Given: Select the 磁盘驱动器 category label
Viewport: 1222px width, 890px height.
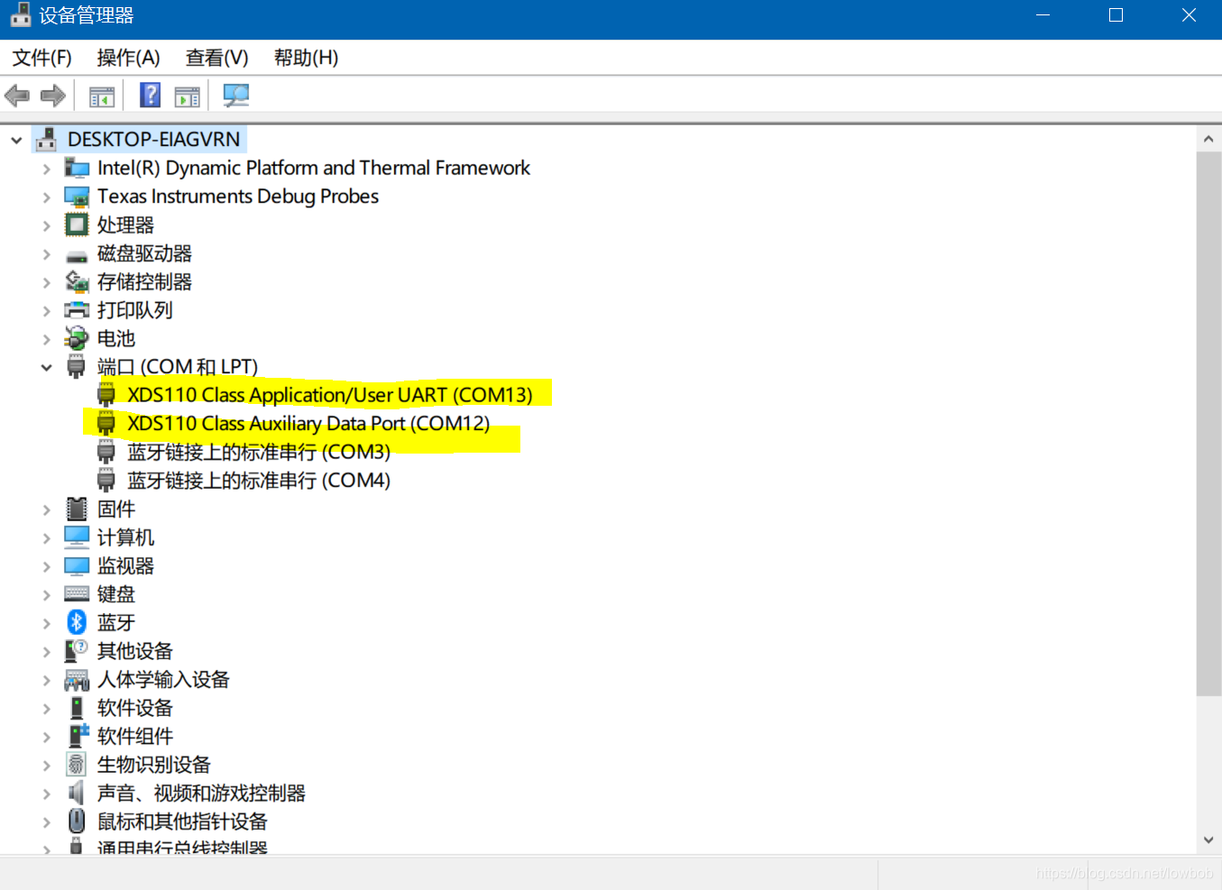Looking at the screenshot, I should [144, 253].
